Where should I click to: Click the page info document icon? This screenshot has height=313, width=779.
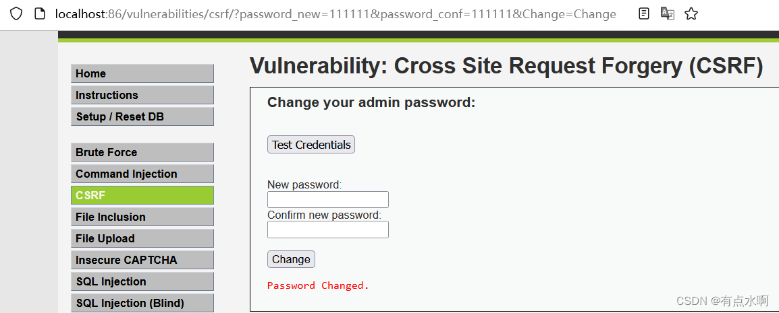tap(41, 14)
